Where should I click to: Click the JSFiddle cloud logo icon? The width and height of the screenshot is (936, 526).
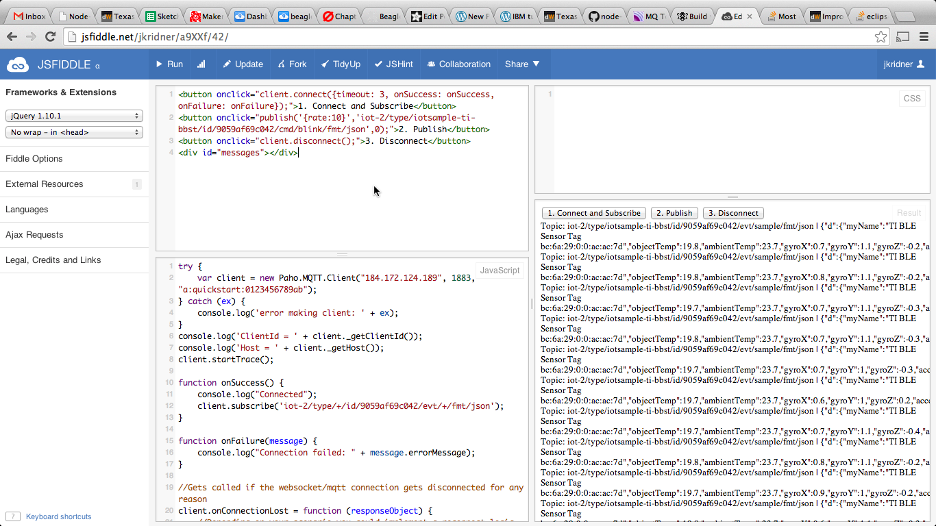pyautogui.click(x=18, y=64)
